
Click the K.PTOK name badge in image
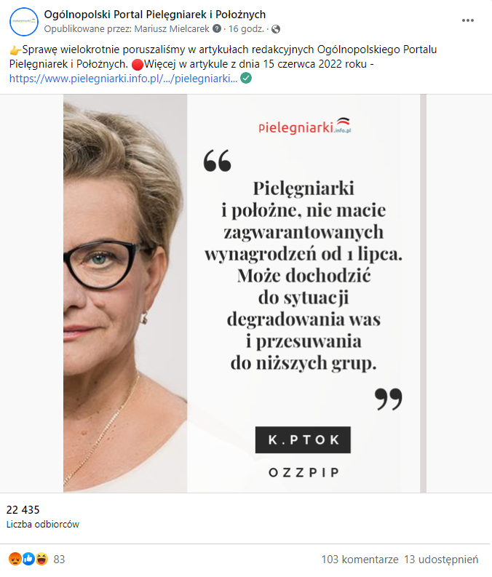pyautogui.click(x=303, y=439)
